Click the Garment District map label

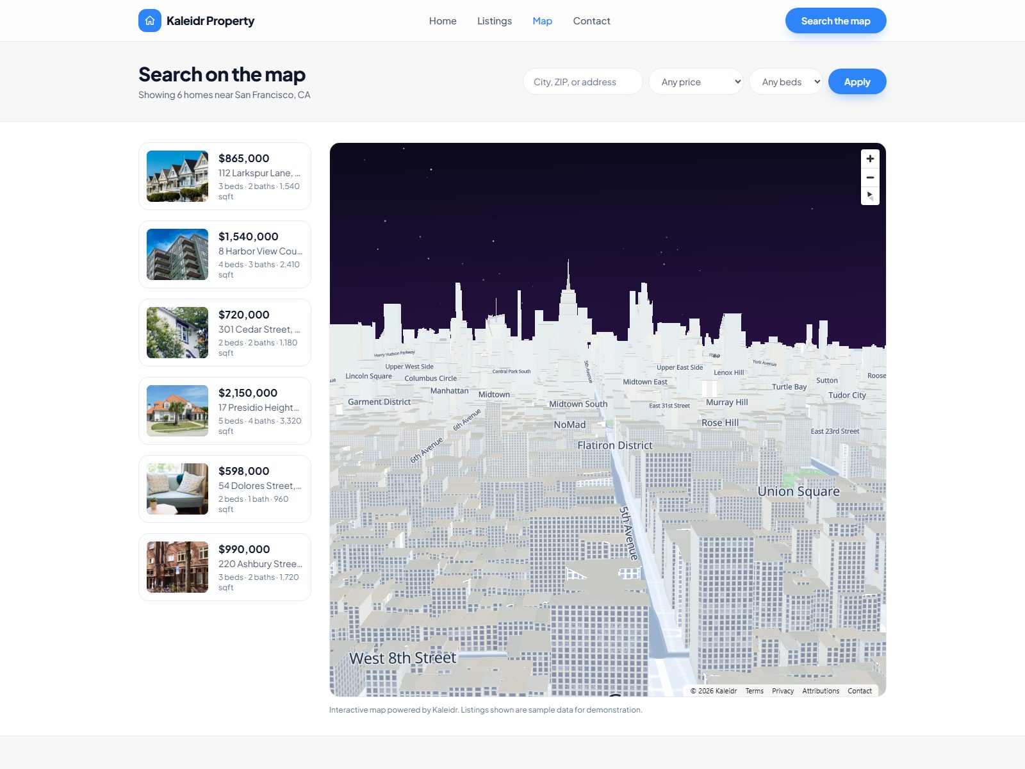[x=379, y=402]
